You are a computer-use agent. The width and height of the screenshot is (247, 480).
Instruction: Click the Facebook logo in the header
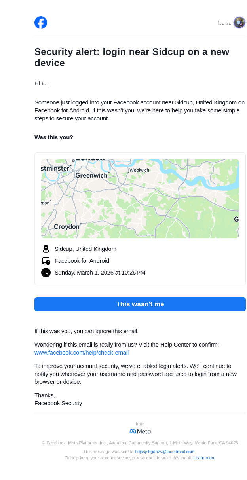[41, 23]
